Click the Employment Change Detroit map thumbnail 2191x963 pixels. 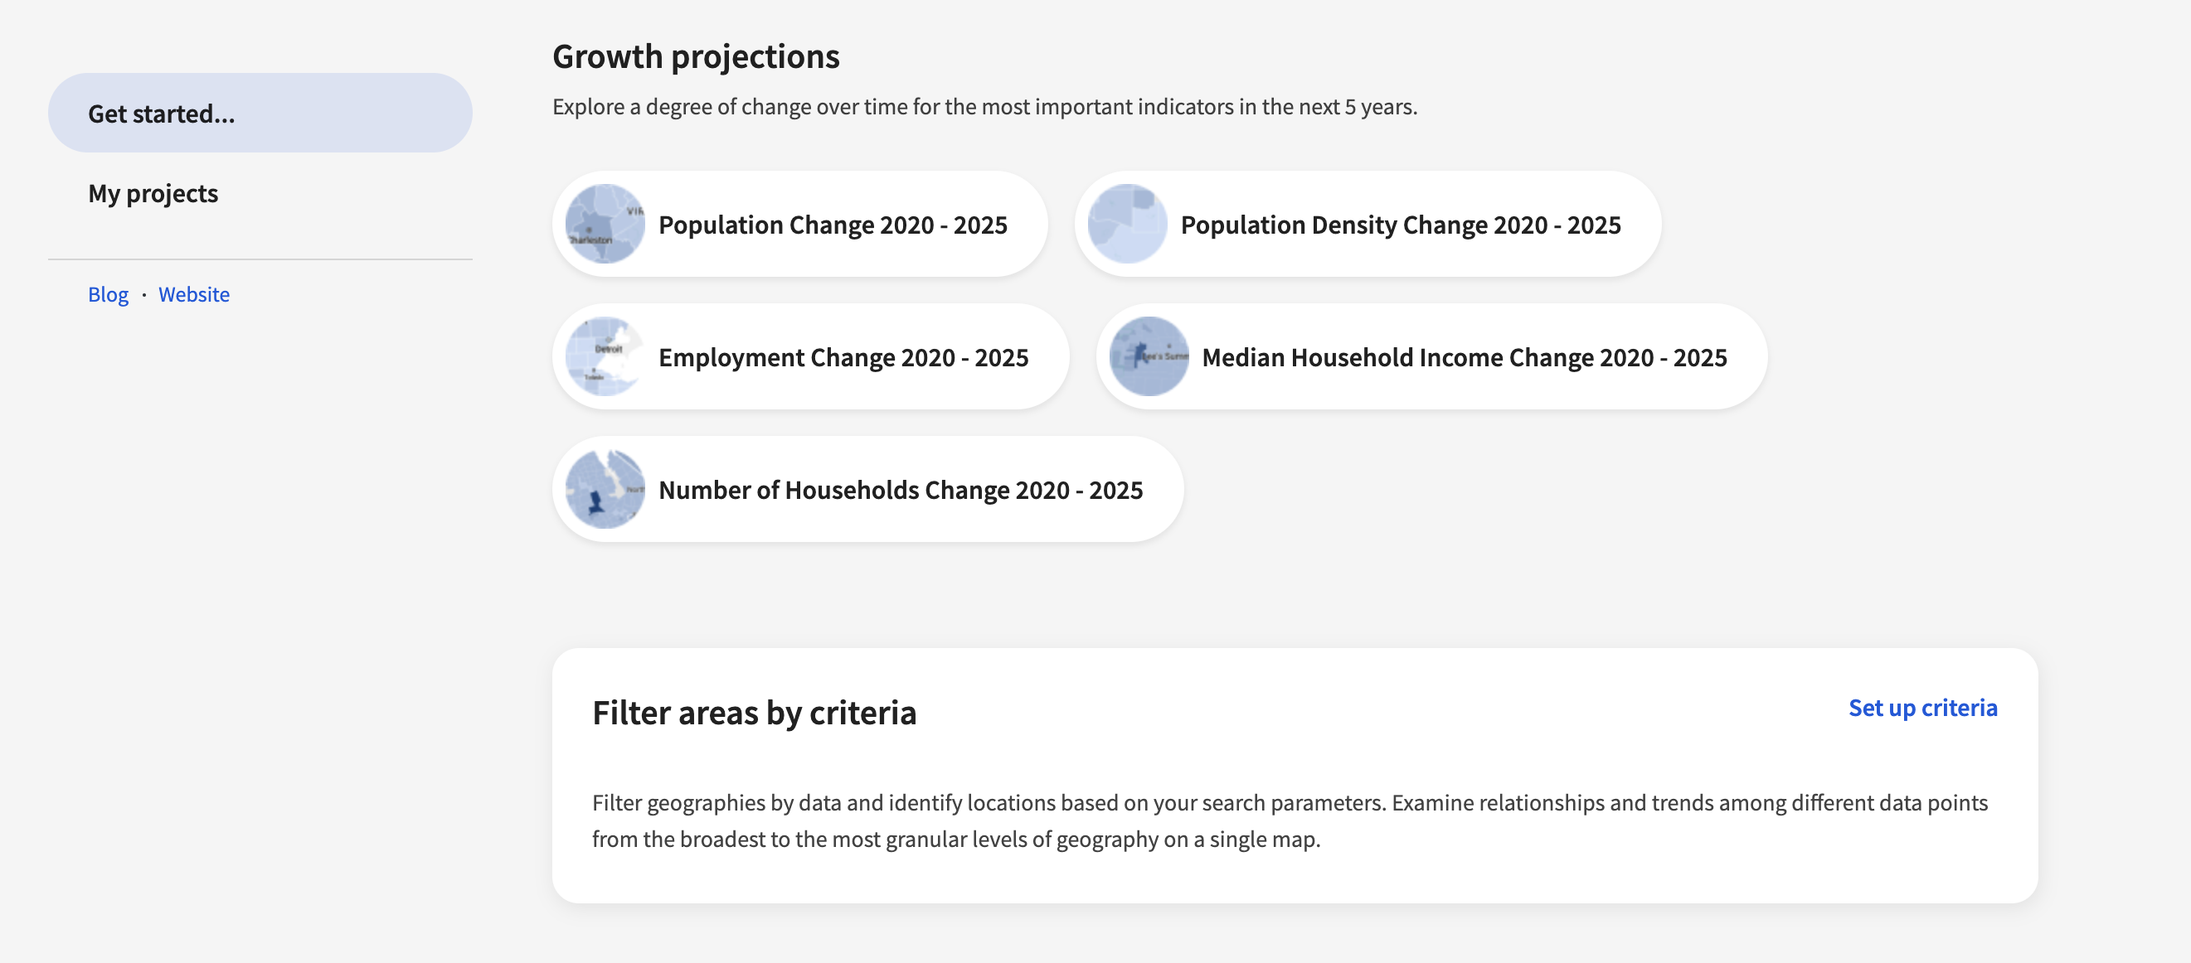coord(605,357)
